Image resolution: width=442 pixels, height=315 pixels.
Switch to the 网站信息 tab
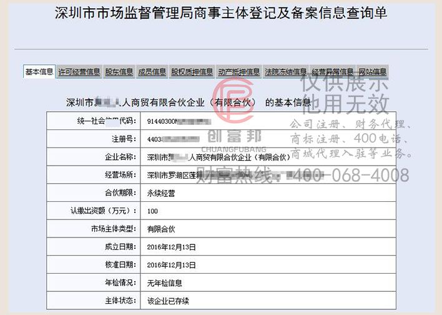372,72
